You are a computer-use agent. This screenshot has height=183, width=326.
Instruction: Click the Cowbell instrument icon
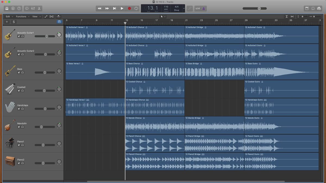[10, 89]
